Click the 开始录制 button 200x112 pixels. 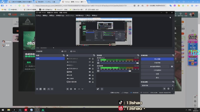coord(157,63)
